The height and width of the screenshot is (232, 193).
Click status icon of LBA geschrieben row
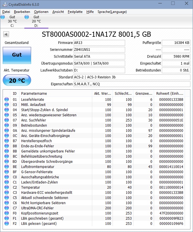[7, 219]
